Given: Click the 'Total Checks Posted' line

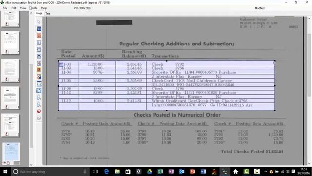Looking at the screenshot, I should (x=252, y=151).
